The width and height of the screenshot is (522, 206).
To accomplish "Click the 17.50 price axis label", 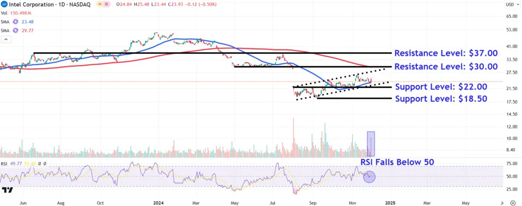I will [x=511, y=102].
